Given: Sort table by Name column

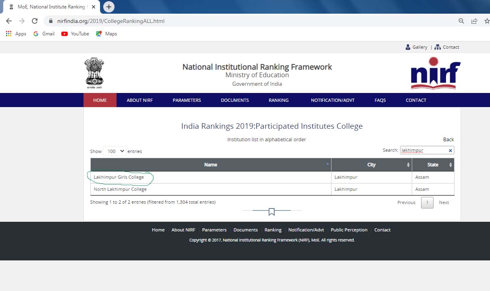Looking at the screenshot, I should pyautogui.click(x=211, y=165).
